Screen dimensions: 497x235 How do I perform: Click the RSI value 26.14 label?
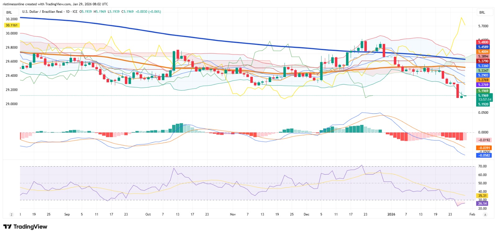[482, 204]
